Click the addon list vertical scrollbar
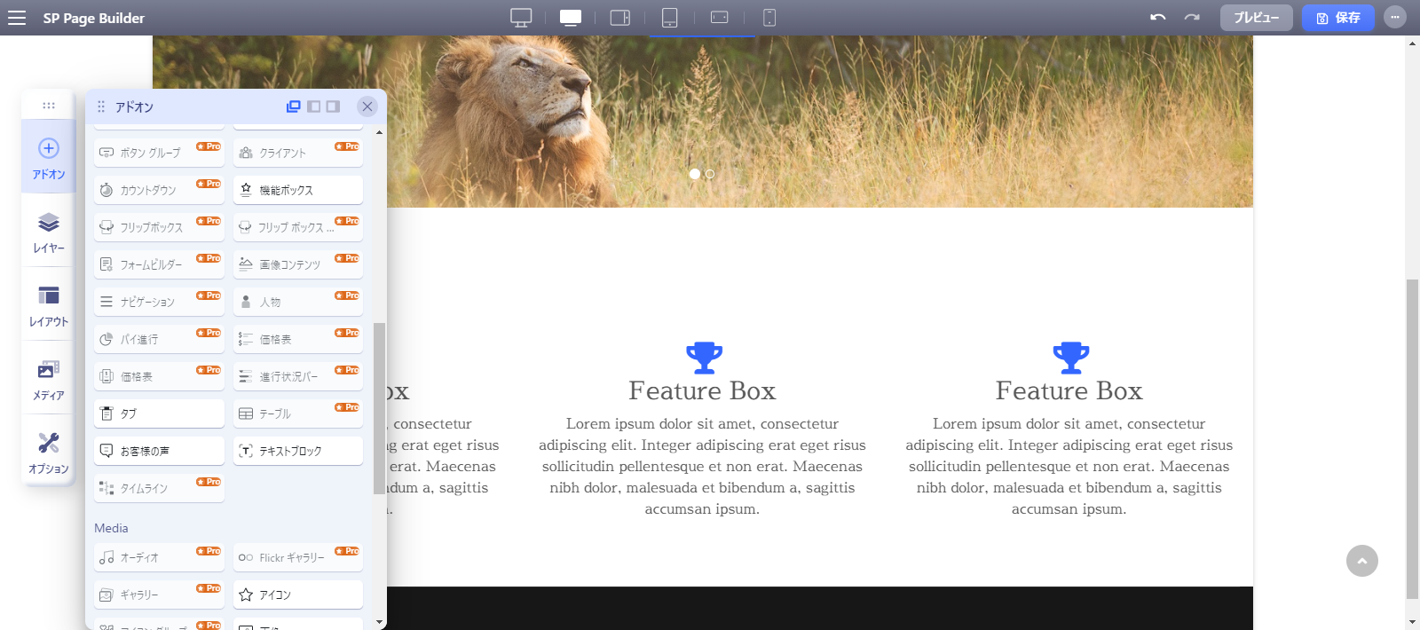 pyautogui.click(x=379, y=408)
